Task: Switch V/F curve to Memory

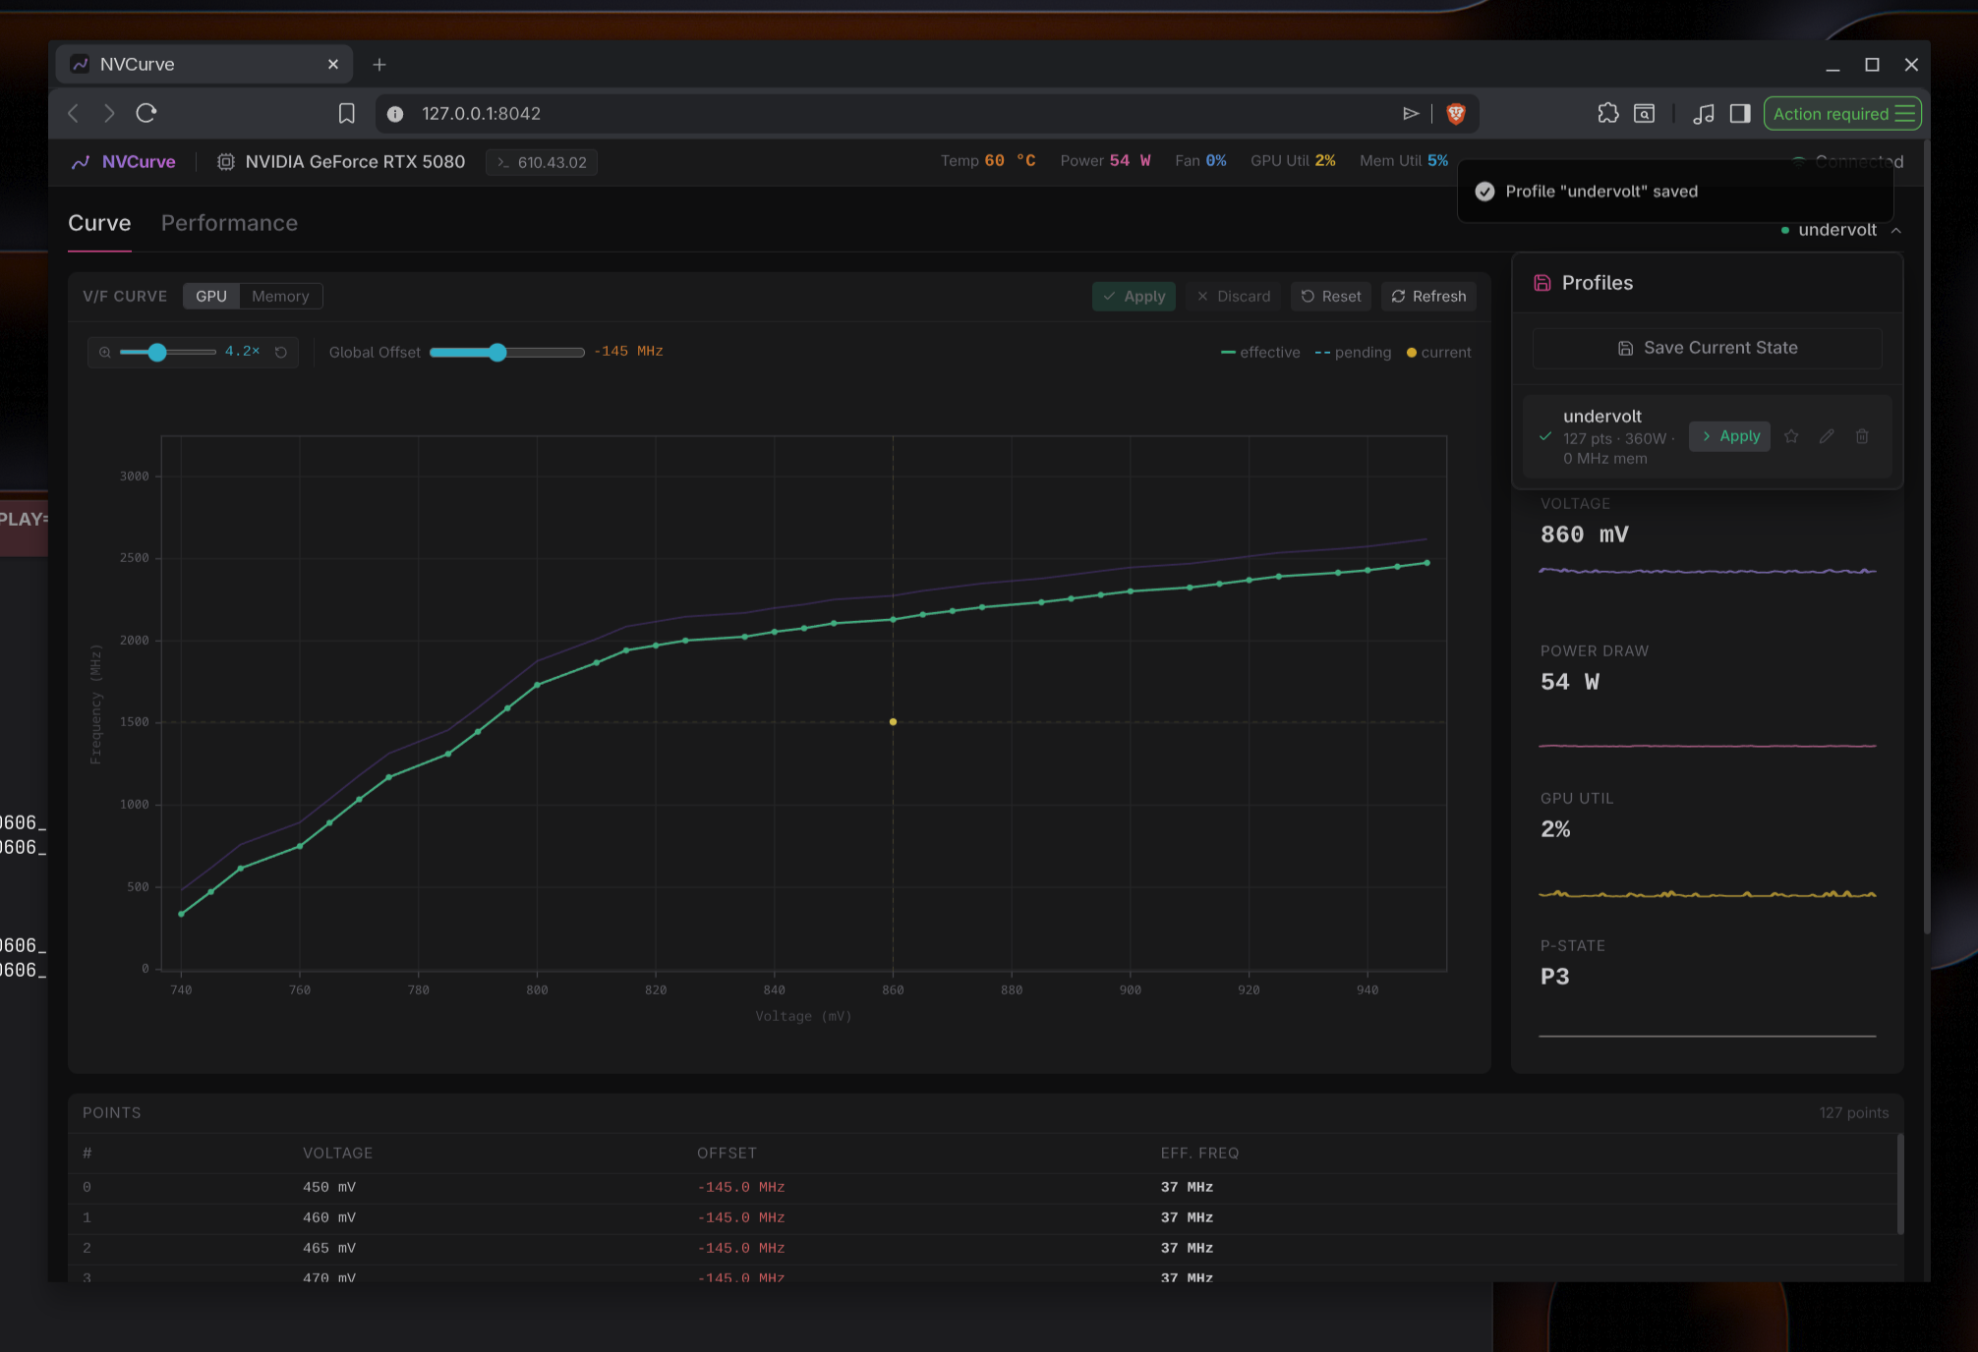Action: click(280, 297)
